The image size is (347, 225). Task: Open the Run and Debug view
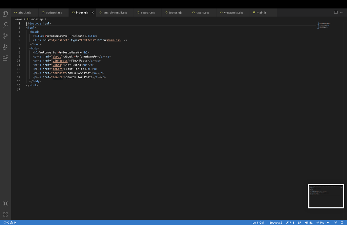click(5, 47)
